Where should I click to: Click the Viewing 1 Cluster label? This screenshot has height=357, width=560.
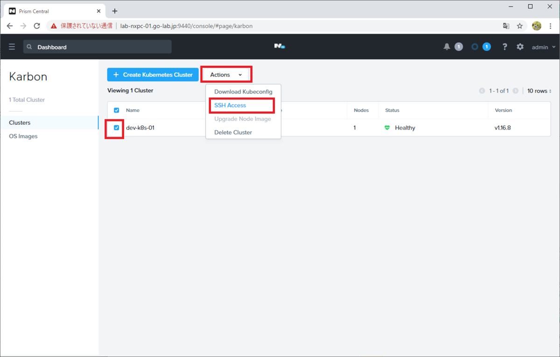[130, 91]
